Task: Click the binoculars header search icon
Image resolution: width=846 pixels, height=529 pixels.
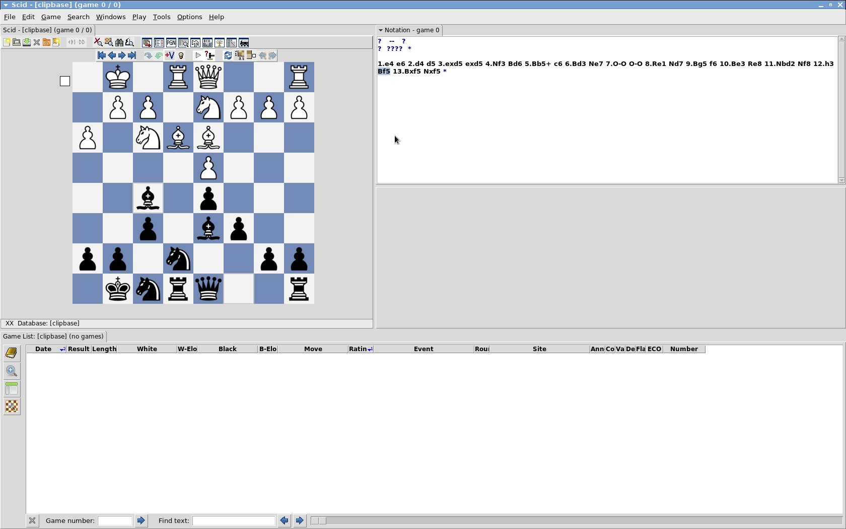Action: click(119, 42)
